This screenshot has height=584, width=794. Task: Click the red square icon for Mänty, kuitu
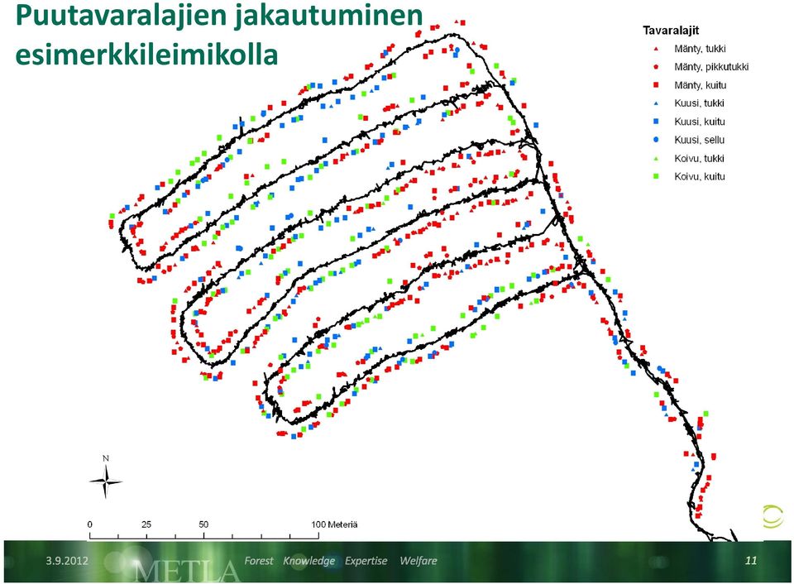[x=656, y=85]
